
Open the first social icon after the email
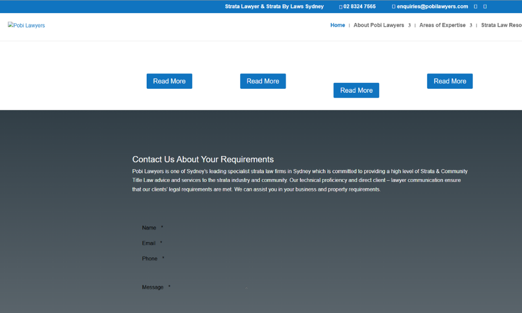coord(476,7)
